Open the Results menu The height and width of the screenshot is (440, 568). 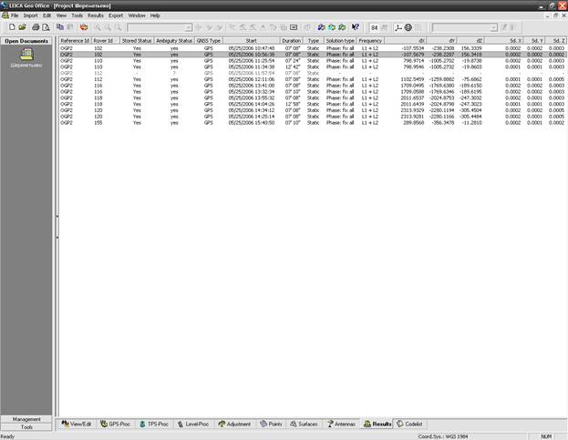point(96,15)
